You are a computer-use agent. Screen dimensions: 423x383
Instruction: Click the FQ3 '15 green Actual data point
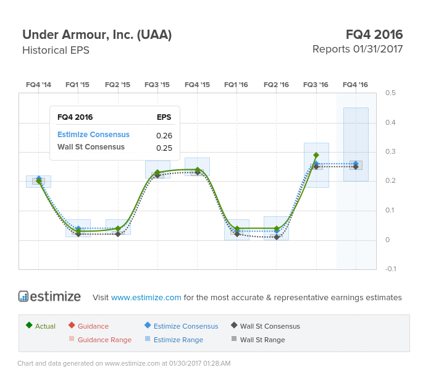click(157, 172)
